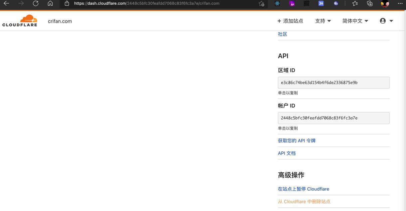Reload the Cloudflare dashboard page
The width and height of the screenshot is (406, 211).
[x=36, y=3]
